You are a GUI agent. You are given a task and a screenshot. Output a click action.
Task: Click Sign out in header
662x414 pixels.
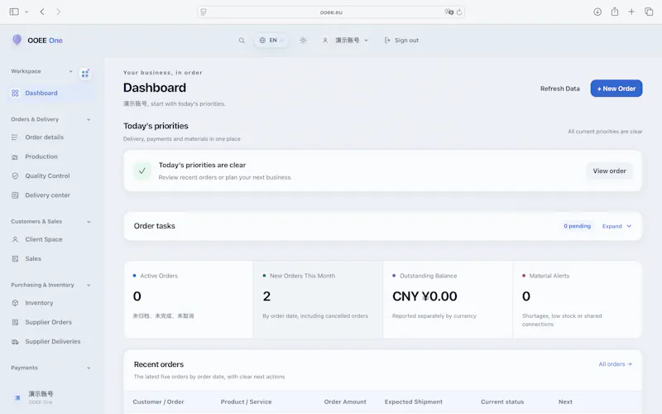(401, 41)
